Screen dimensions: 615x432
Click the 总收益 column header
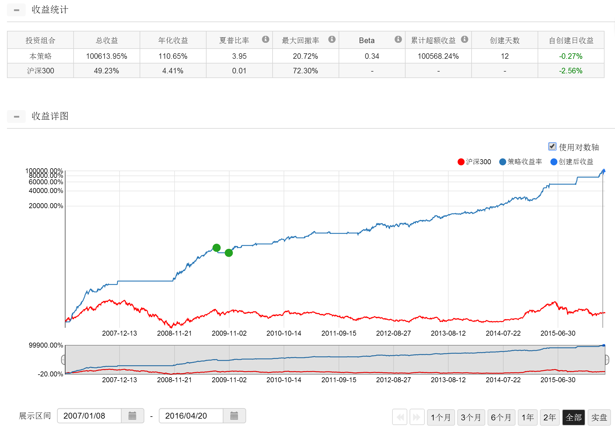[107, 40]
